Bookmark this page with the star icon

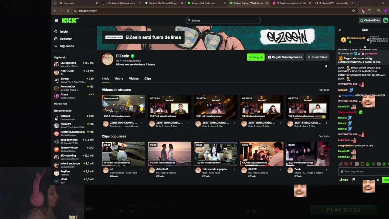coord(353,11)
